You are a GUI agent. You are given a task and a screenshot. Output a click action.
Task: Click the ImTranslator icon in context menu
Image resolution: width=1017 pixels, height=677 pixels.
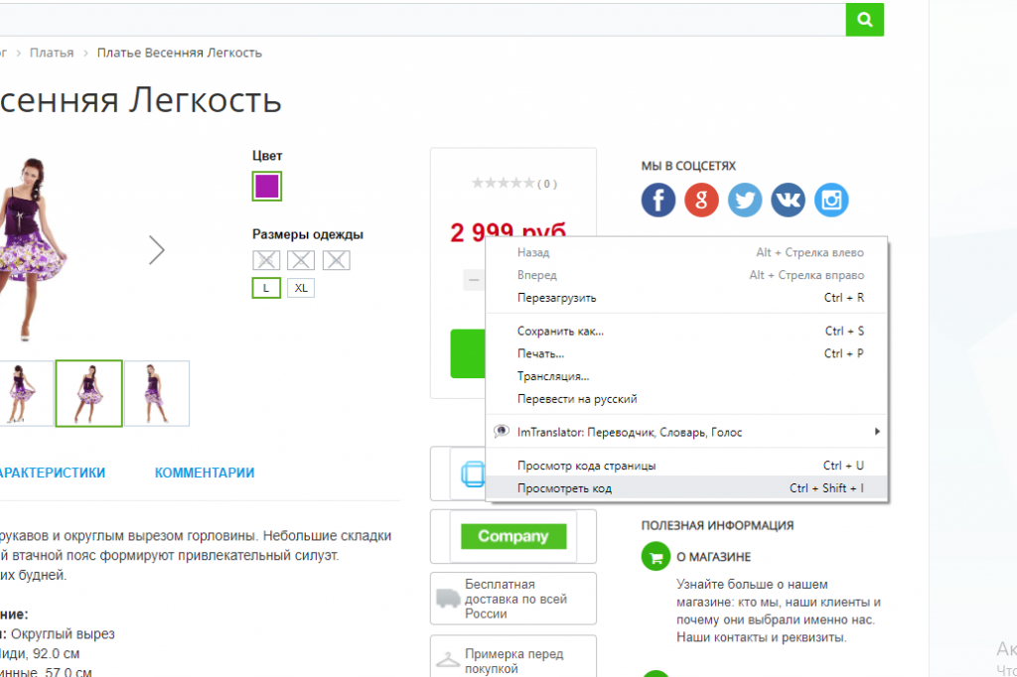tap(502, 431)
